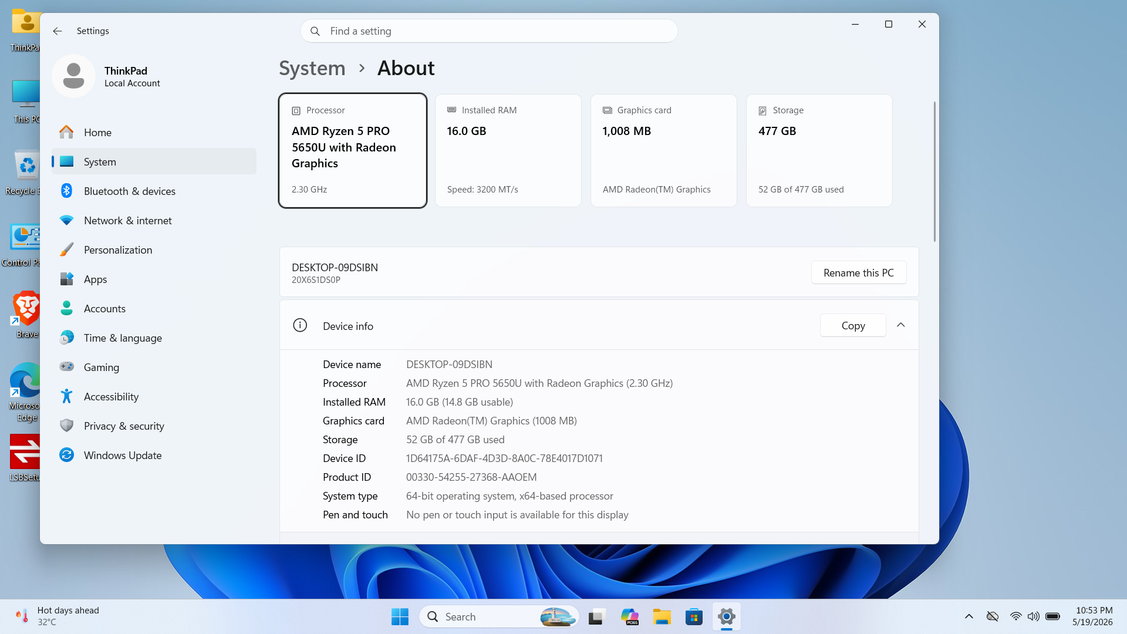This screenshot has width=1127, height=634.
Task: Click the Product ID value 00330-54255-27368-AAOEM
Action: click(x=471, y=477)
